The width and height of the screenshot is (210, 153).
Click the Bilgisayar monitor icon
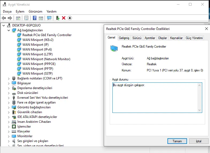click(x=14, y=83)
